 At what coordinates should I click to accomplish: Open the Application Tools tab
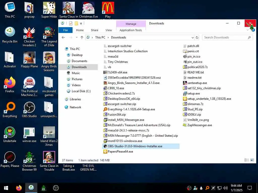[x=131, y=30]
